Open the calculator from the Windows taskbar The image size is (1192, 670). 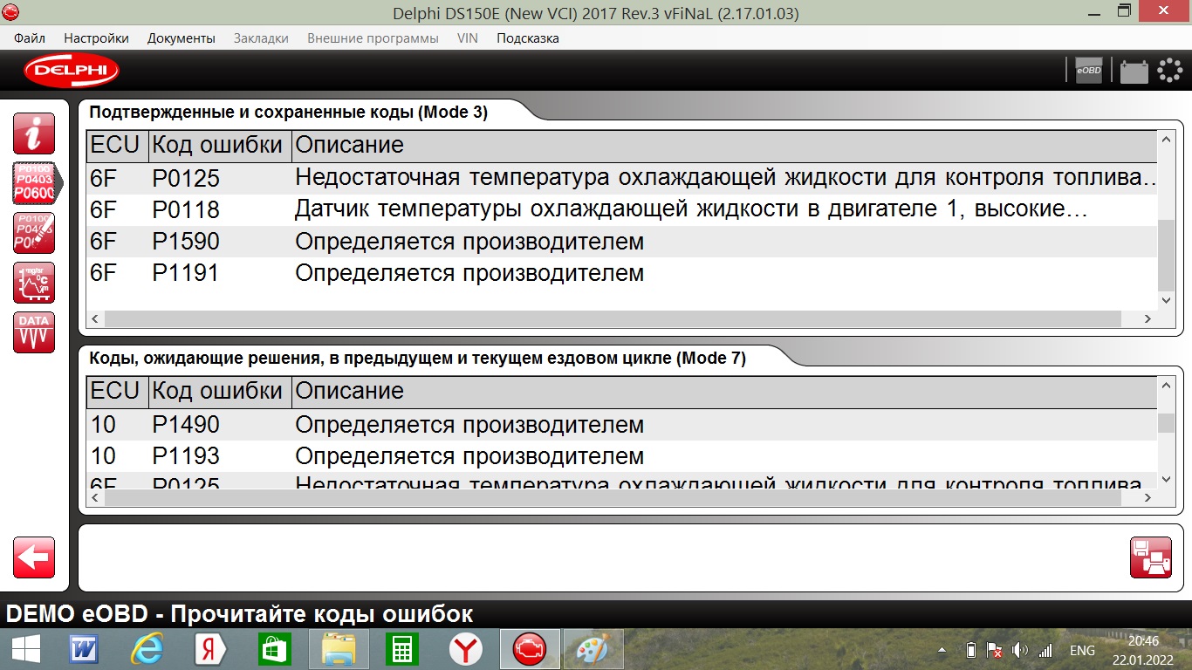pyautogui.click(x=402, y=650)
